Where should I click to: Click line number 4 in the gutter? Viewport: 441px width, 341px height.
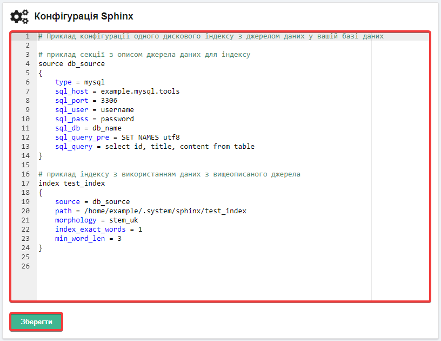(x=27, y=64)
